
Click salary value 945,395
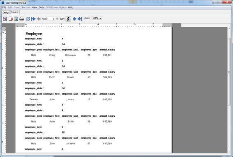(x=107, y=99)
